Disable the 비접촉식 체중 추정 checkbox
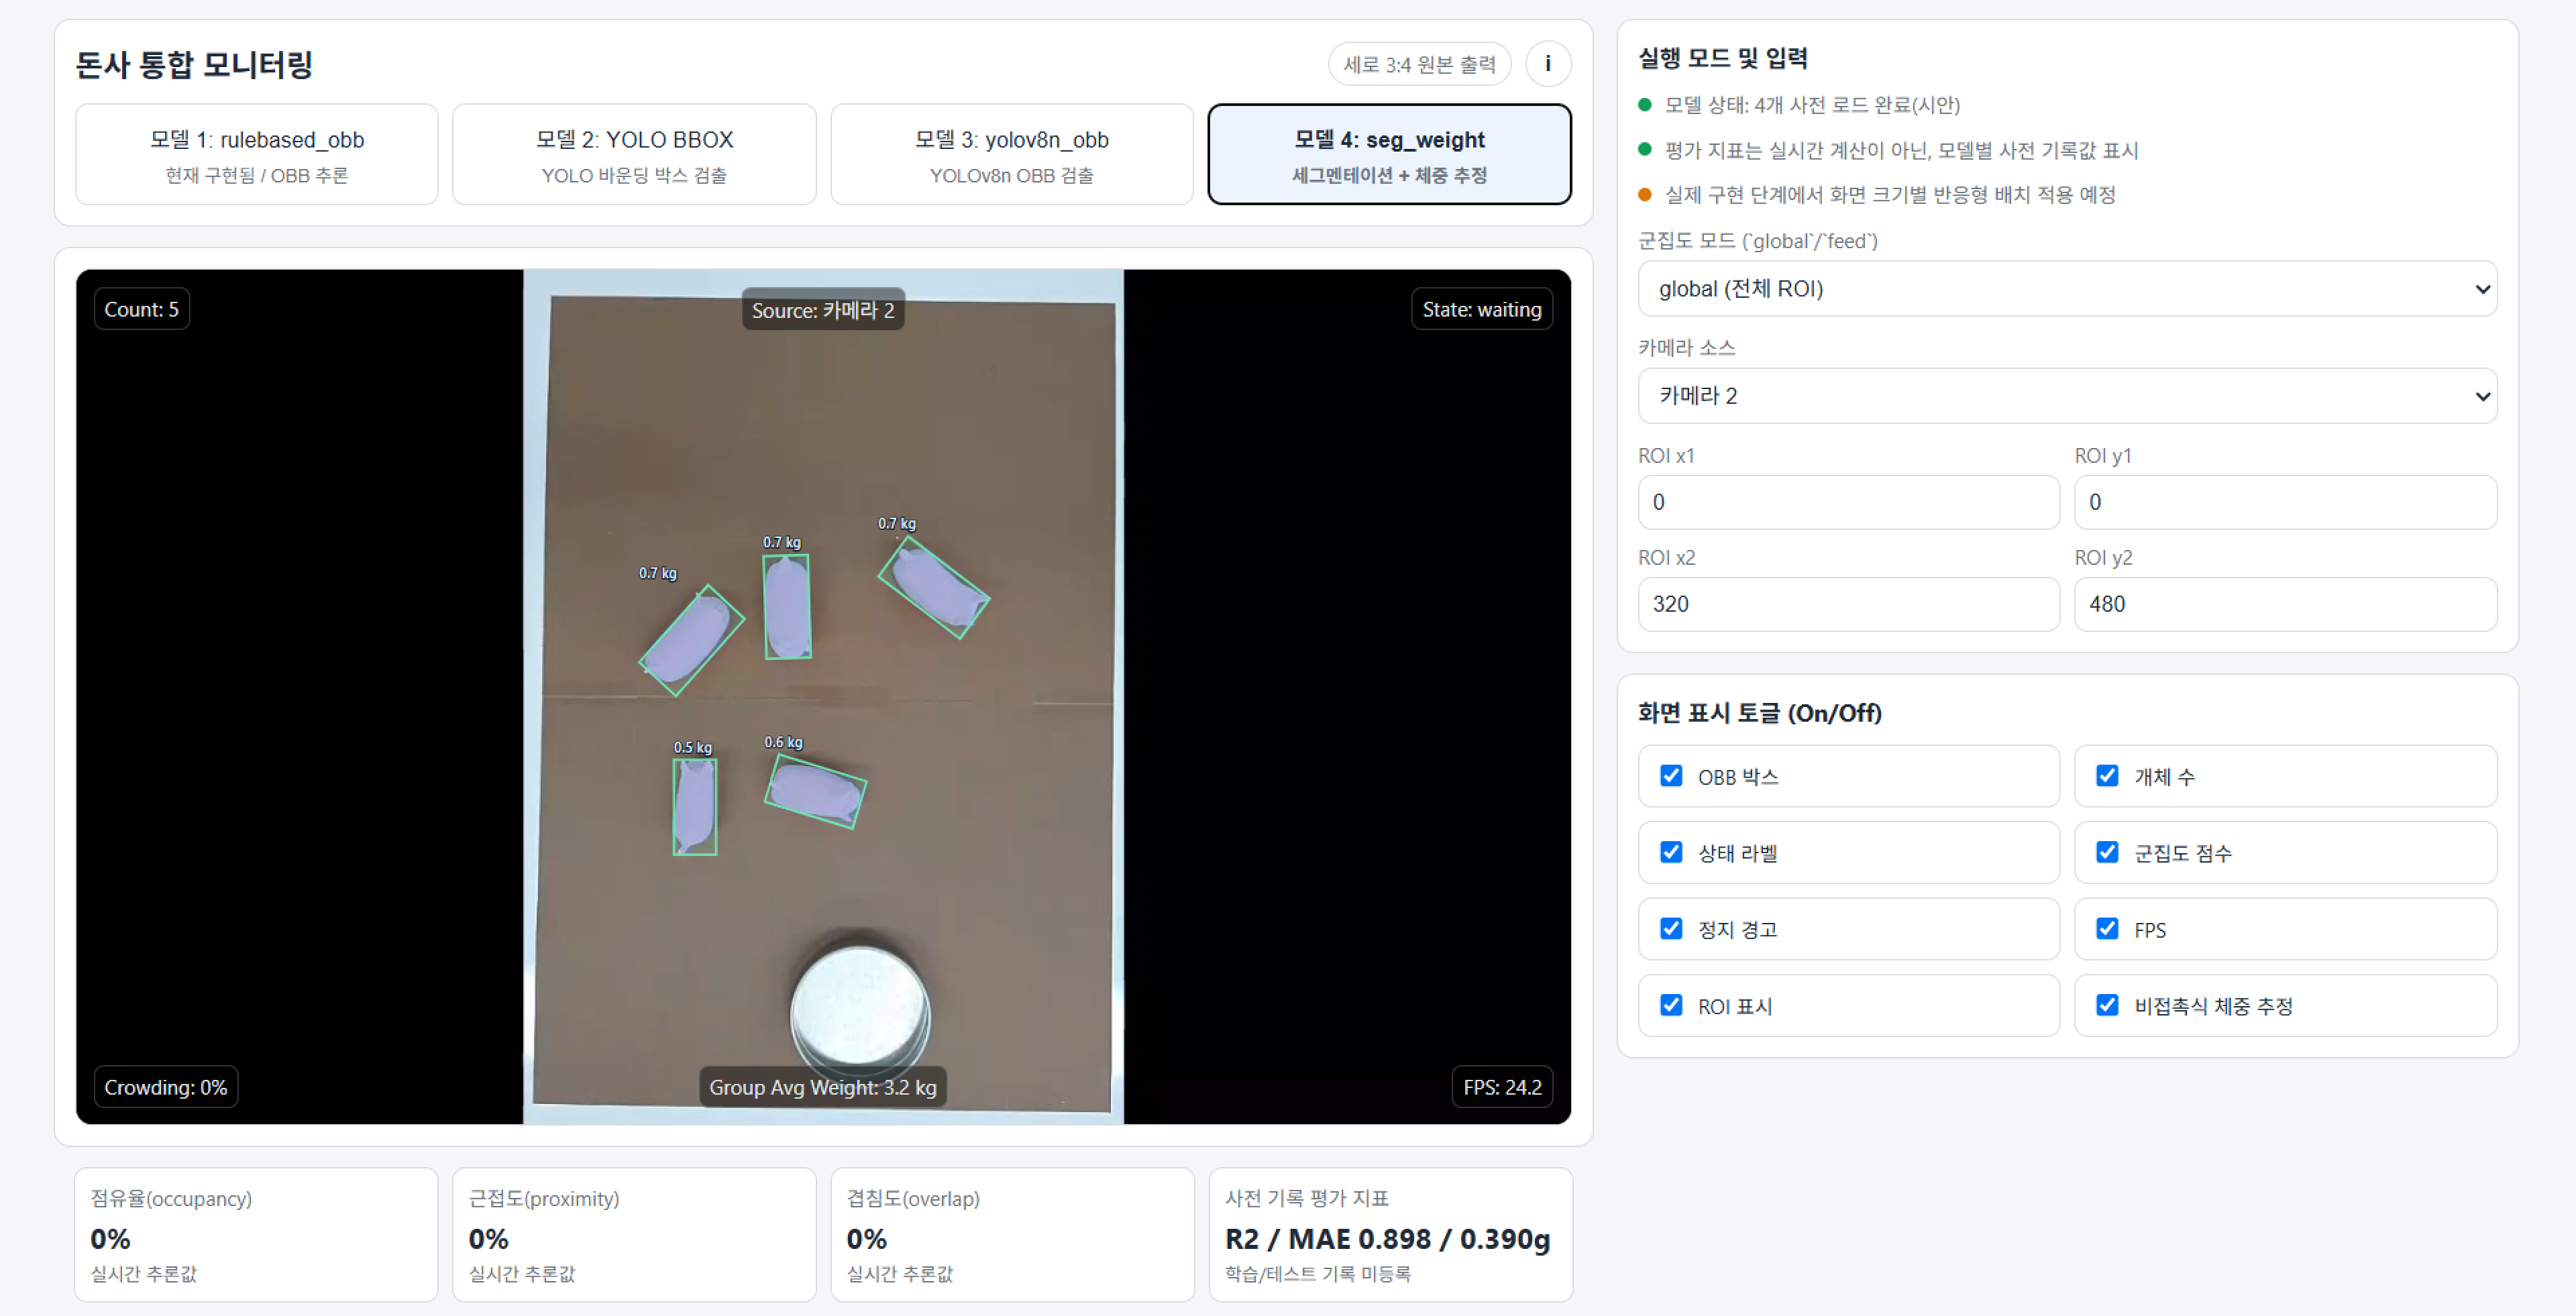Screen dimensions: 2576x1316 pos(2107,1005)
